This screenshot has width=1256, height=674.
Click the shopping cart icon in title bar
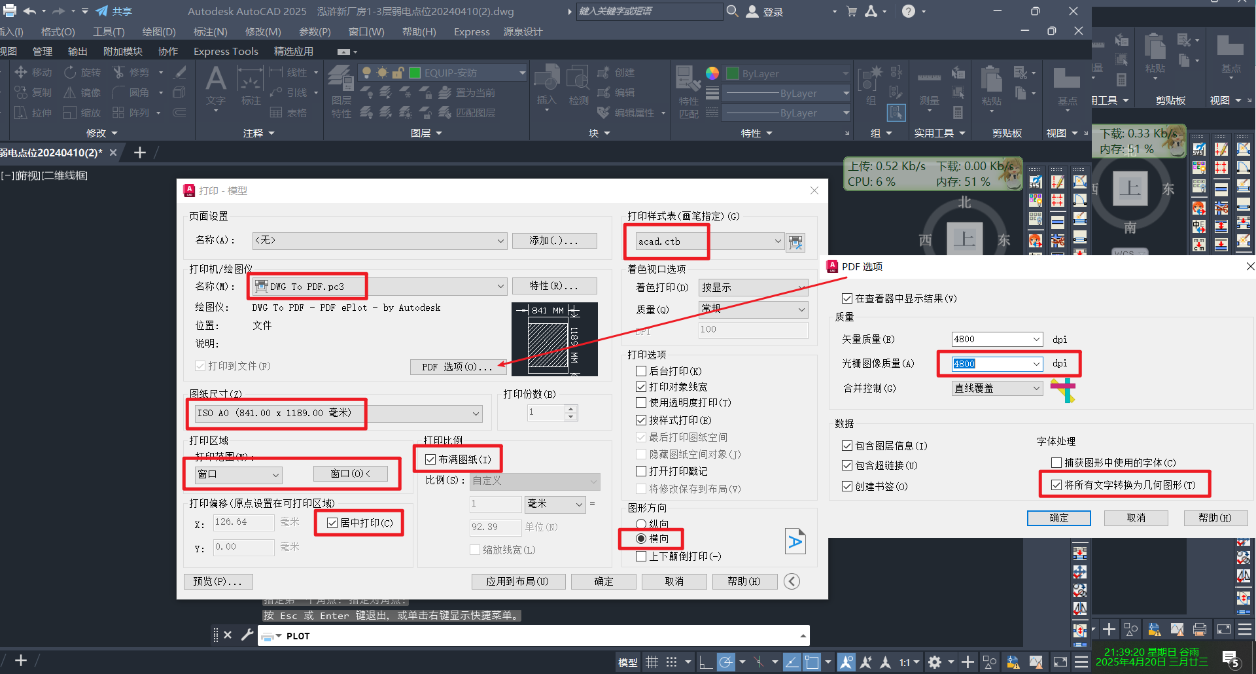coord(852,11)
